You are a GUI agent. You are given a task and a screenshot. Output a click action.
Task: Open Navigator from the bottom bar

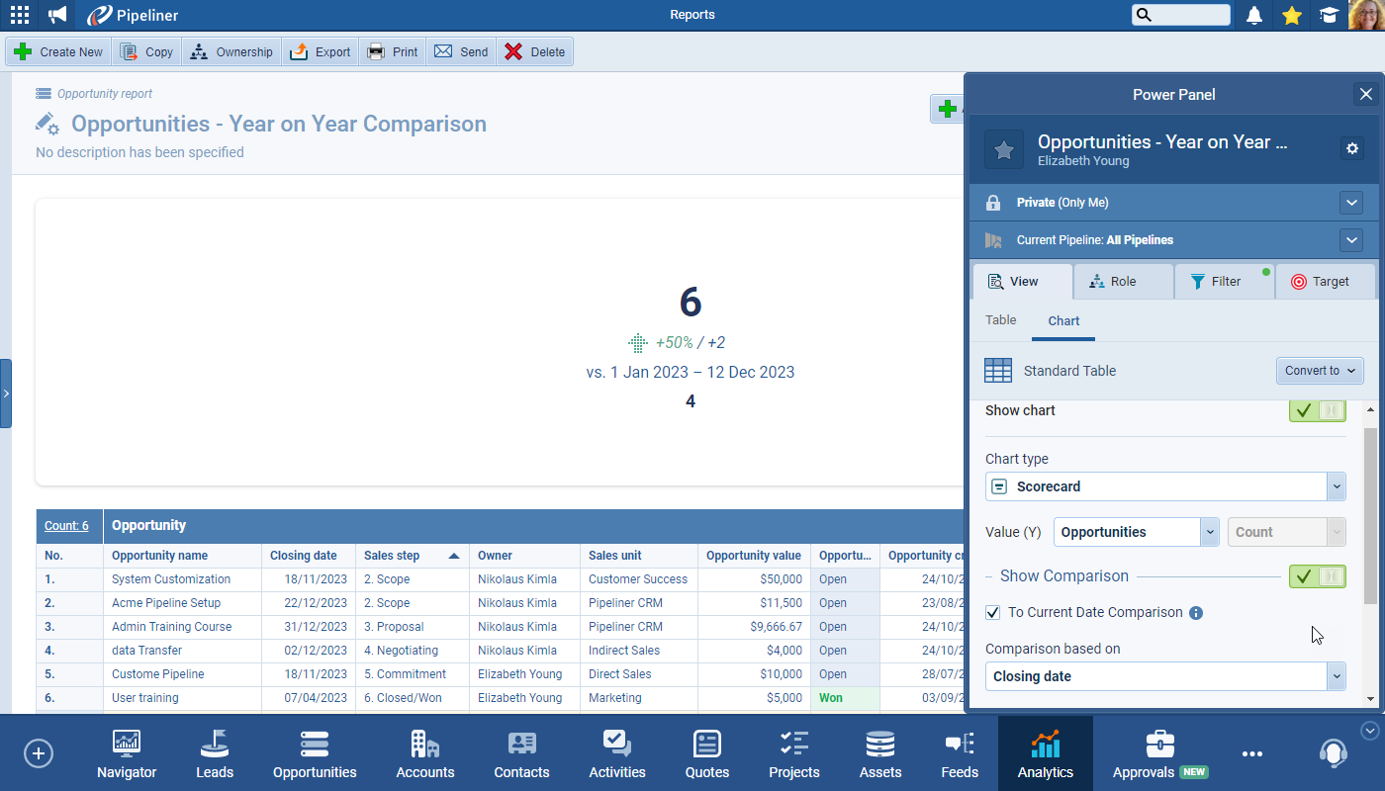pyautogui.click(x=127, y=753)
